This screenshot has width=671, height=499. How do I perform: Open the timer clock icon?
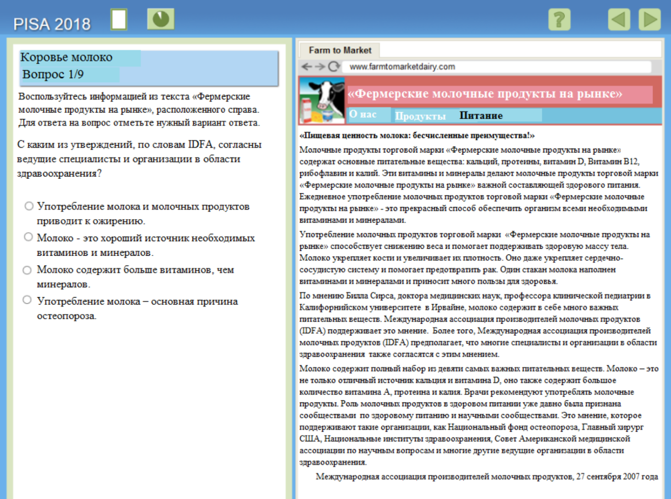[x=161, y=19]
